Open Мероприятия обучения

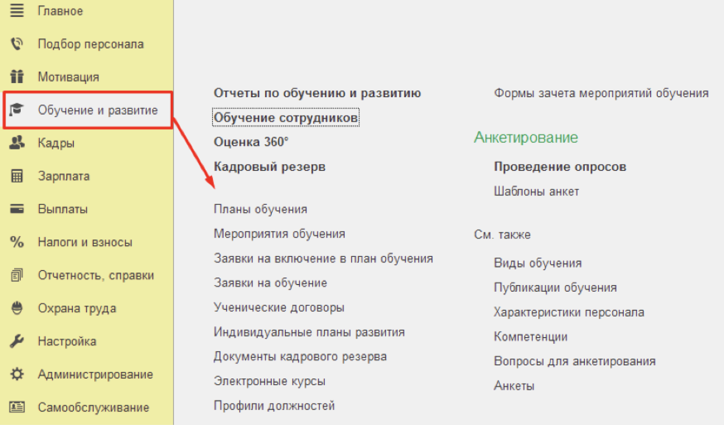279,234
